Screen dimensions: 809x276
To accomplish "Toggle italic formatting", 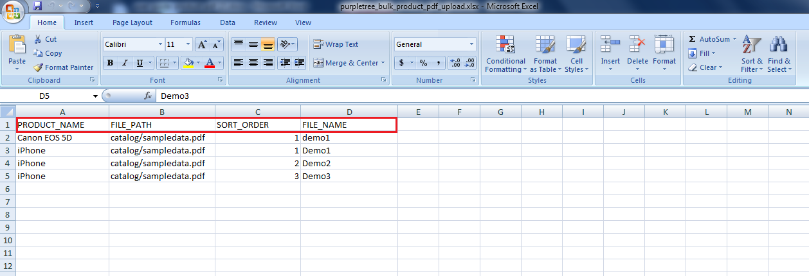I will [x=124, y=63].
